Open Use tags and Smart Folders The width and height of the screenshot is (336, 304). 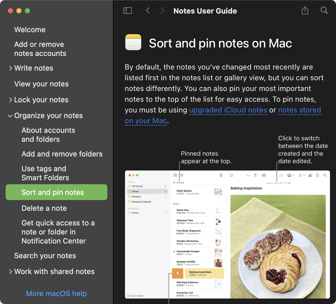[x=45, y=173]
